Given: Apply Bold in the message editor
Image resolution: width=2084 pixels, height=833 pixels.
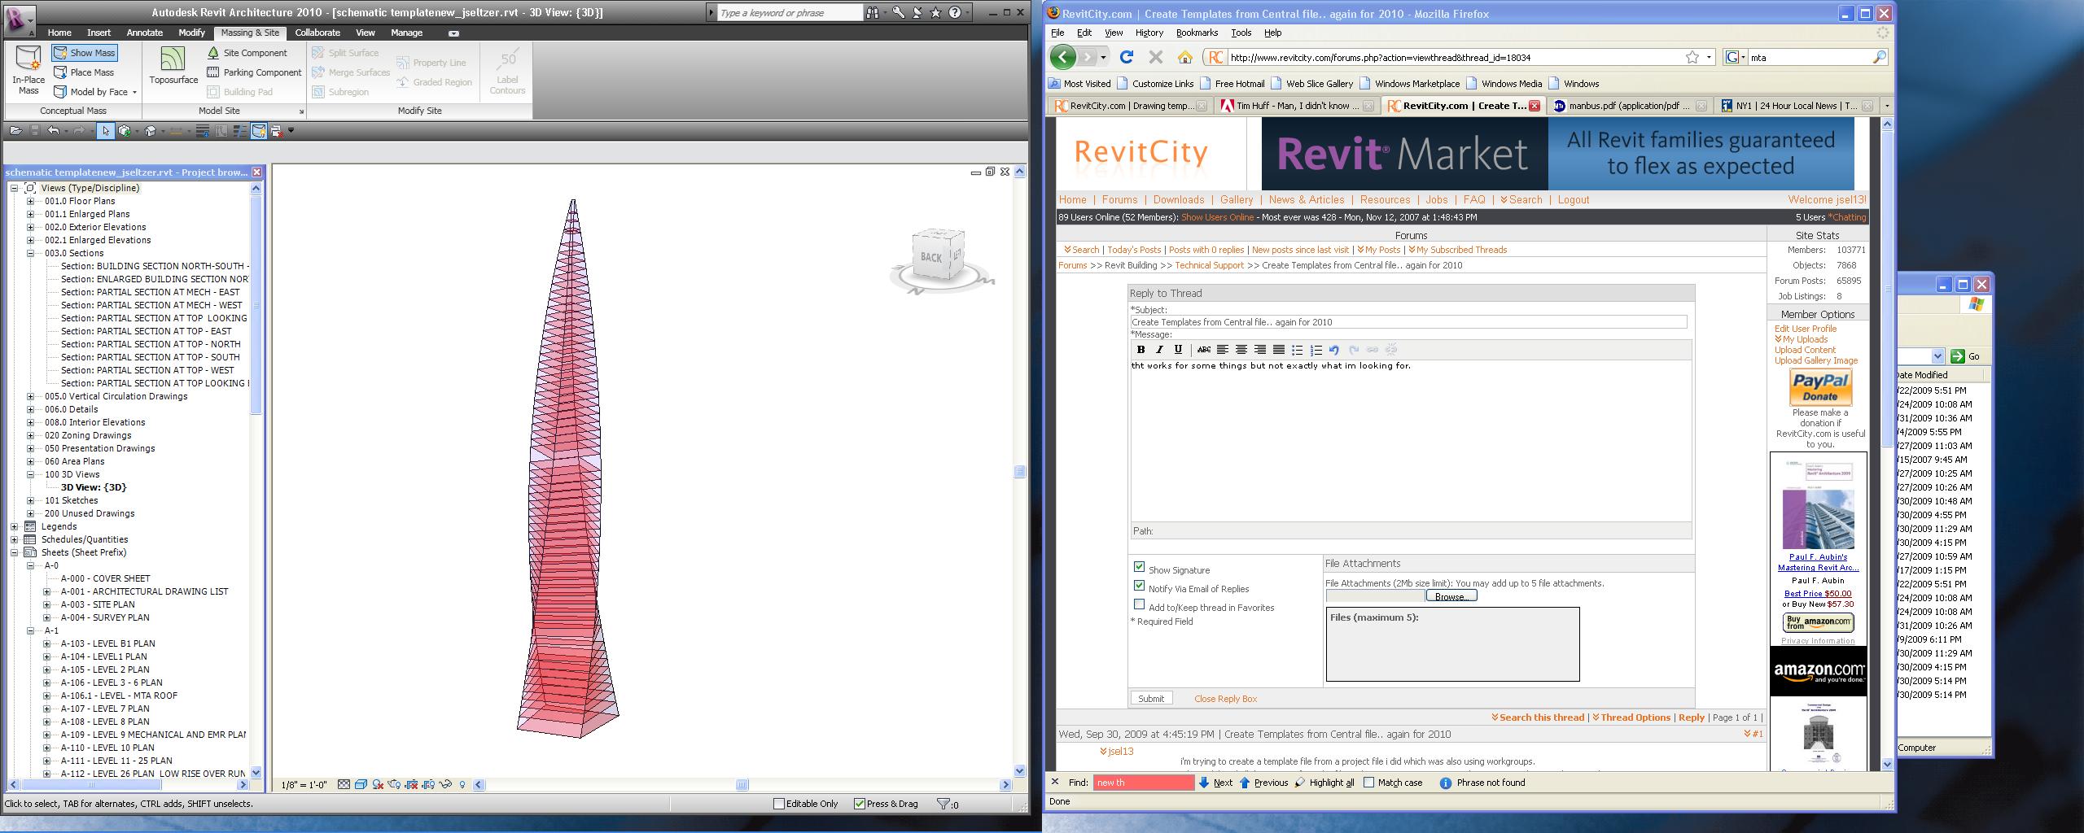Looking at the screenshot, I should click(x=1141, y=350).
